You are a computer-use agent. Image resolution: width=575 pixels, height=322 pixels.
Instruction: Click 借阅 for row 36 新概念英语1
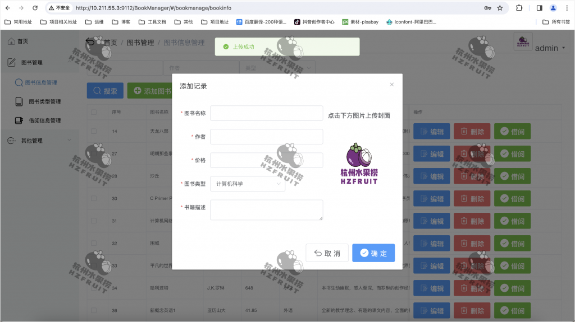pyautogui.click(x=512, y=311)
